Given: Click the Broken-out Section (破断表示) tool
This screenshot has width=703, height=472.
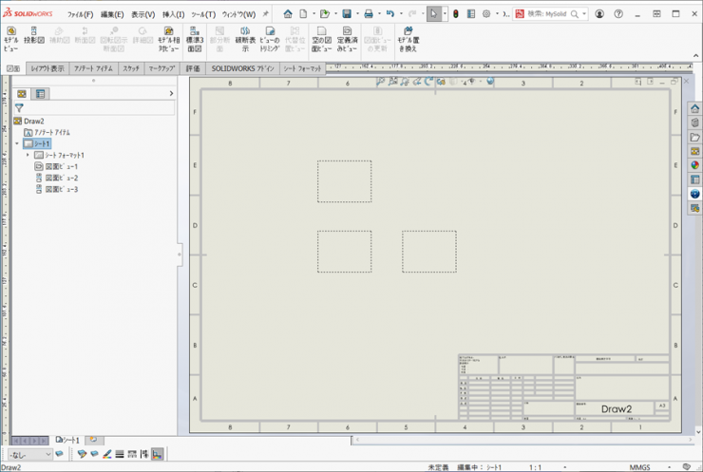Looking at the screenshot, I should pos(244,38).
